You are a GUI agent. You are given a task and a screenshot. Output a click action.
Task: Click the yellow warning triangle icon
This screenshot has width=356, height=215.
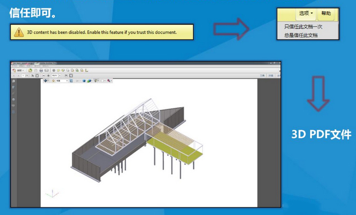pos(19,32)
